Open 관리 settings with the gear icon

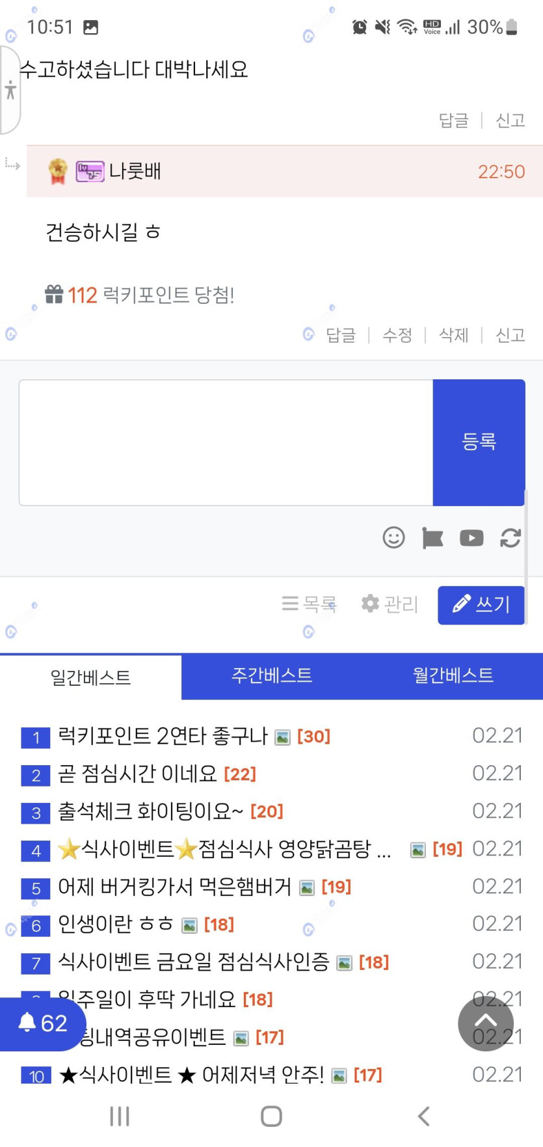click(x=390, y=604)
